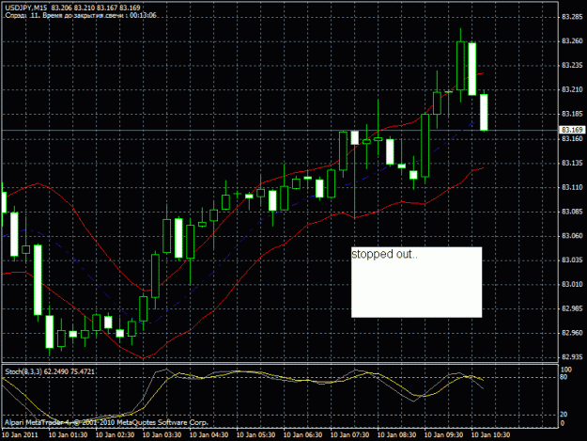Click price scale value 83.210
Image resolution: width=587 pixels, height=441 pixels.
point(572,89)
